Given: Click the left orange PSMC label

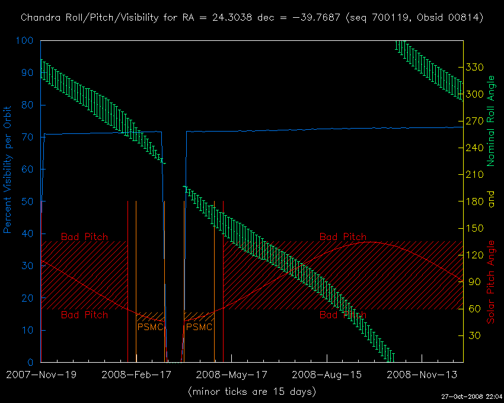Looking at the screenshot, I should [149, 327].
